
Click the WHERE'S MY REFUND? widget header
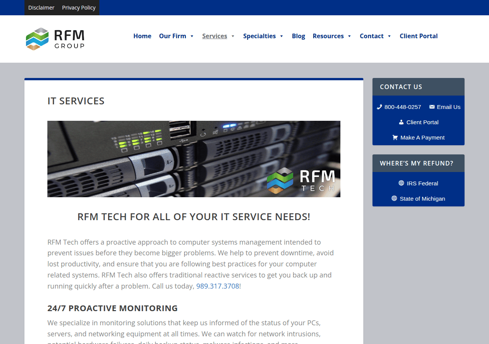(x=418, y=163)
